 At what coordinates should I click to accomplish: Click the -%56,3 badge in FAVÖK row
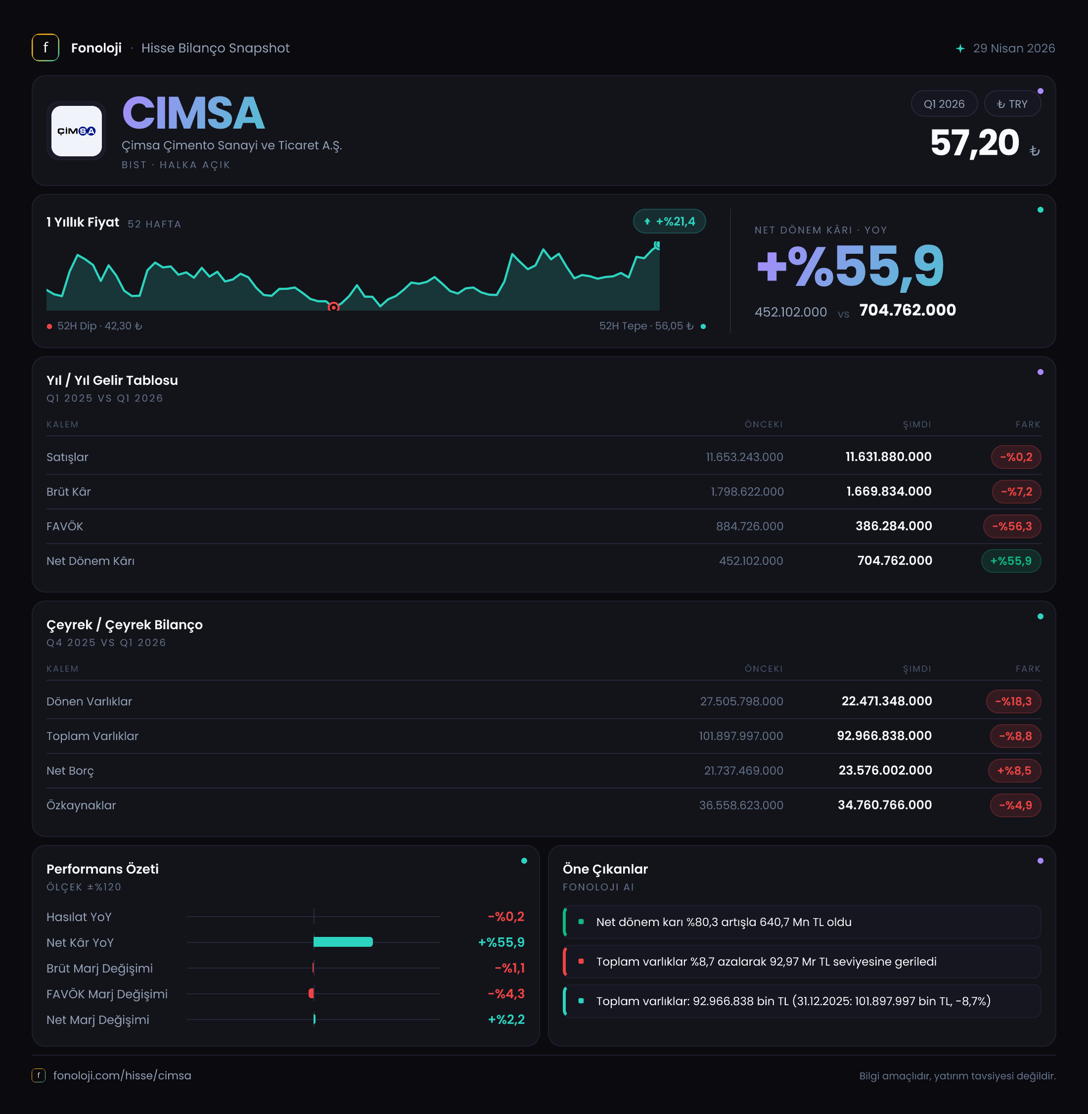pyautogui.click(x=1011, y=526)
